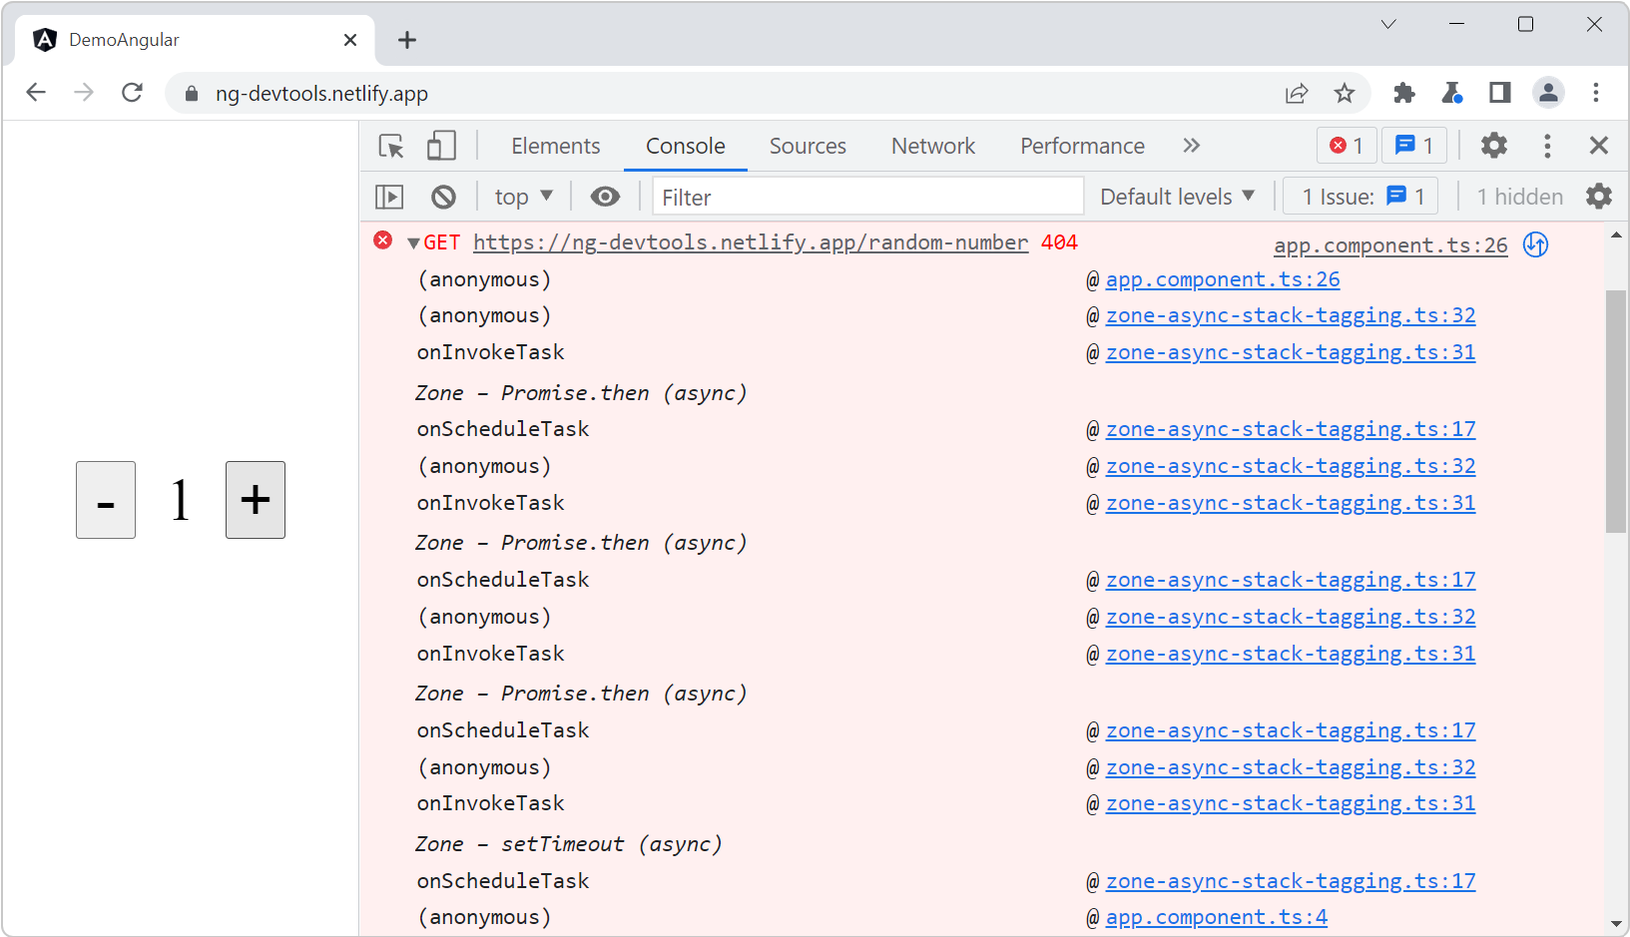Create a live expression with the eye icon
The image size is (1630, 937).
tap(604, 196)
